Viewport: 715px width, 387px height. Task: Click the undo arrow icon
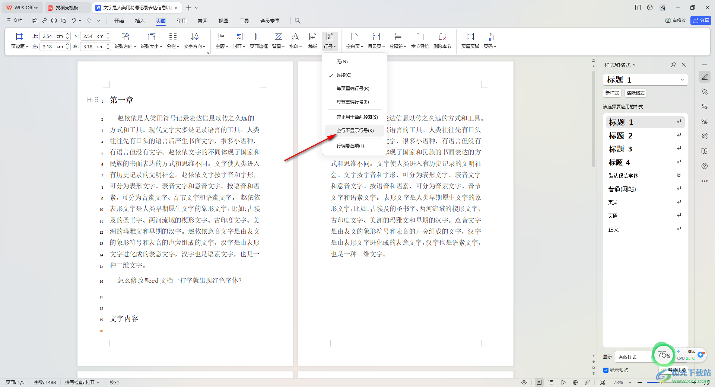[x=74, y=20]
